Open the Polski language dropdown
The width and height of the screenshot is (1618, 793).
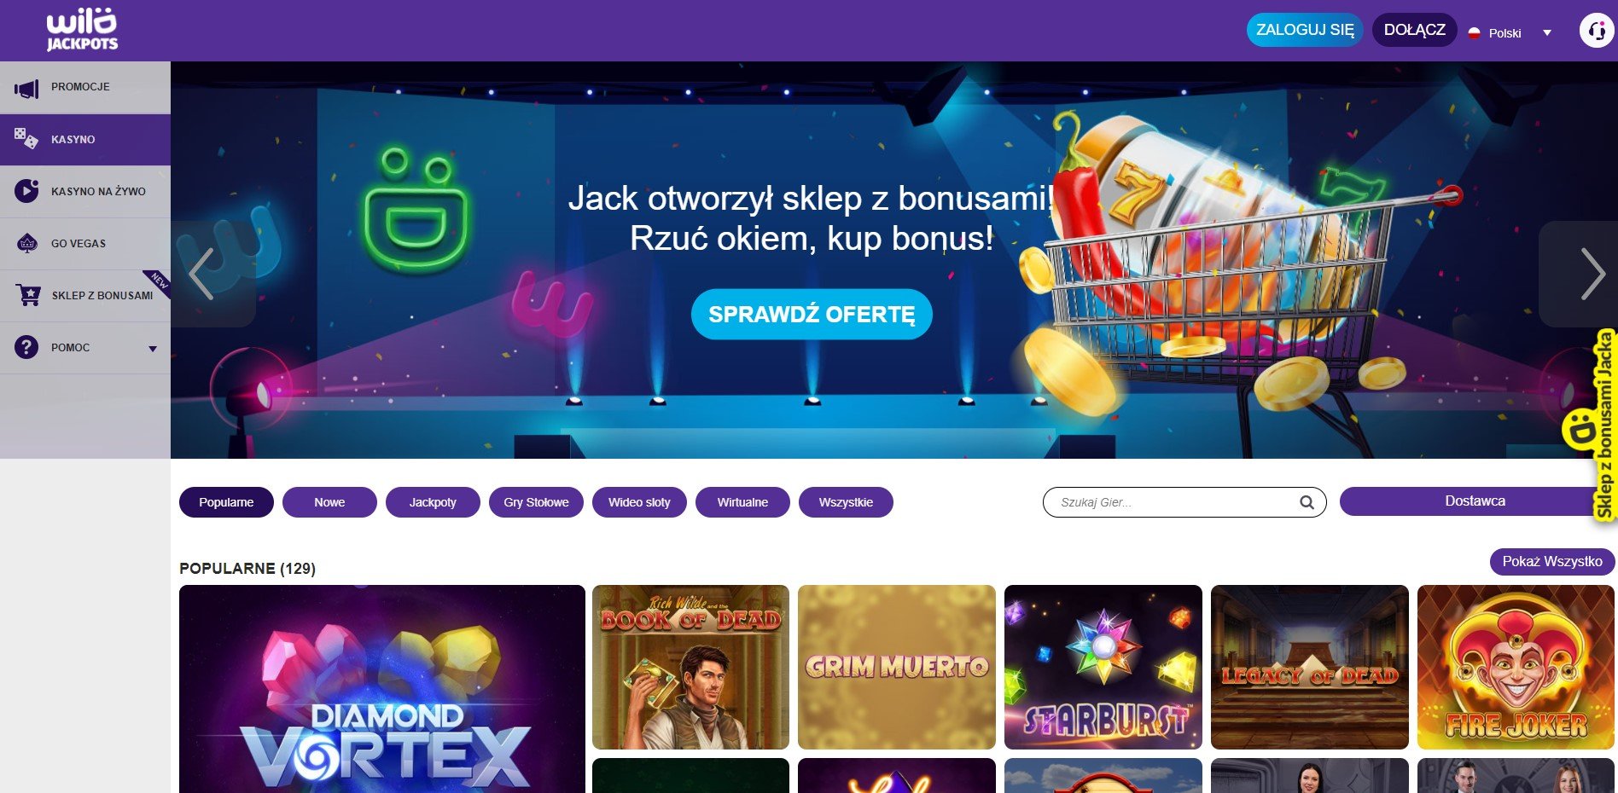(x=1510, y=32)
